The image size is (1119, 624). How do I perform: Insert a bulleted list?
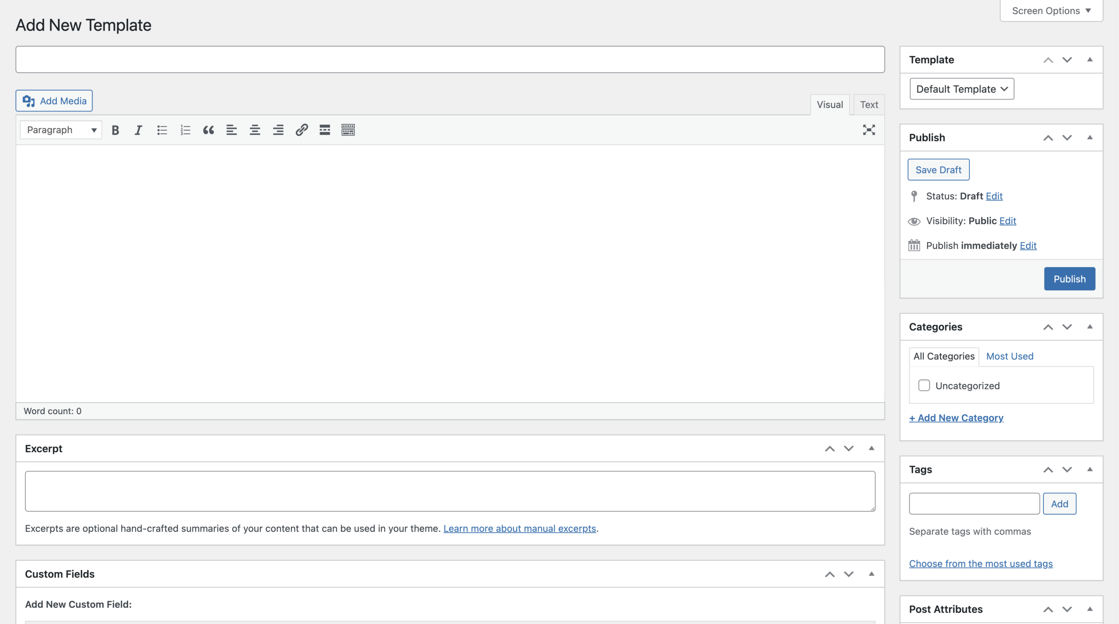(x=162, y=130)
